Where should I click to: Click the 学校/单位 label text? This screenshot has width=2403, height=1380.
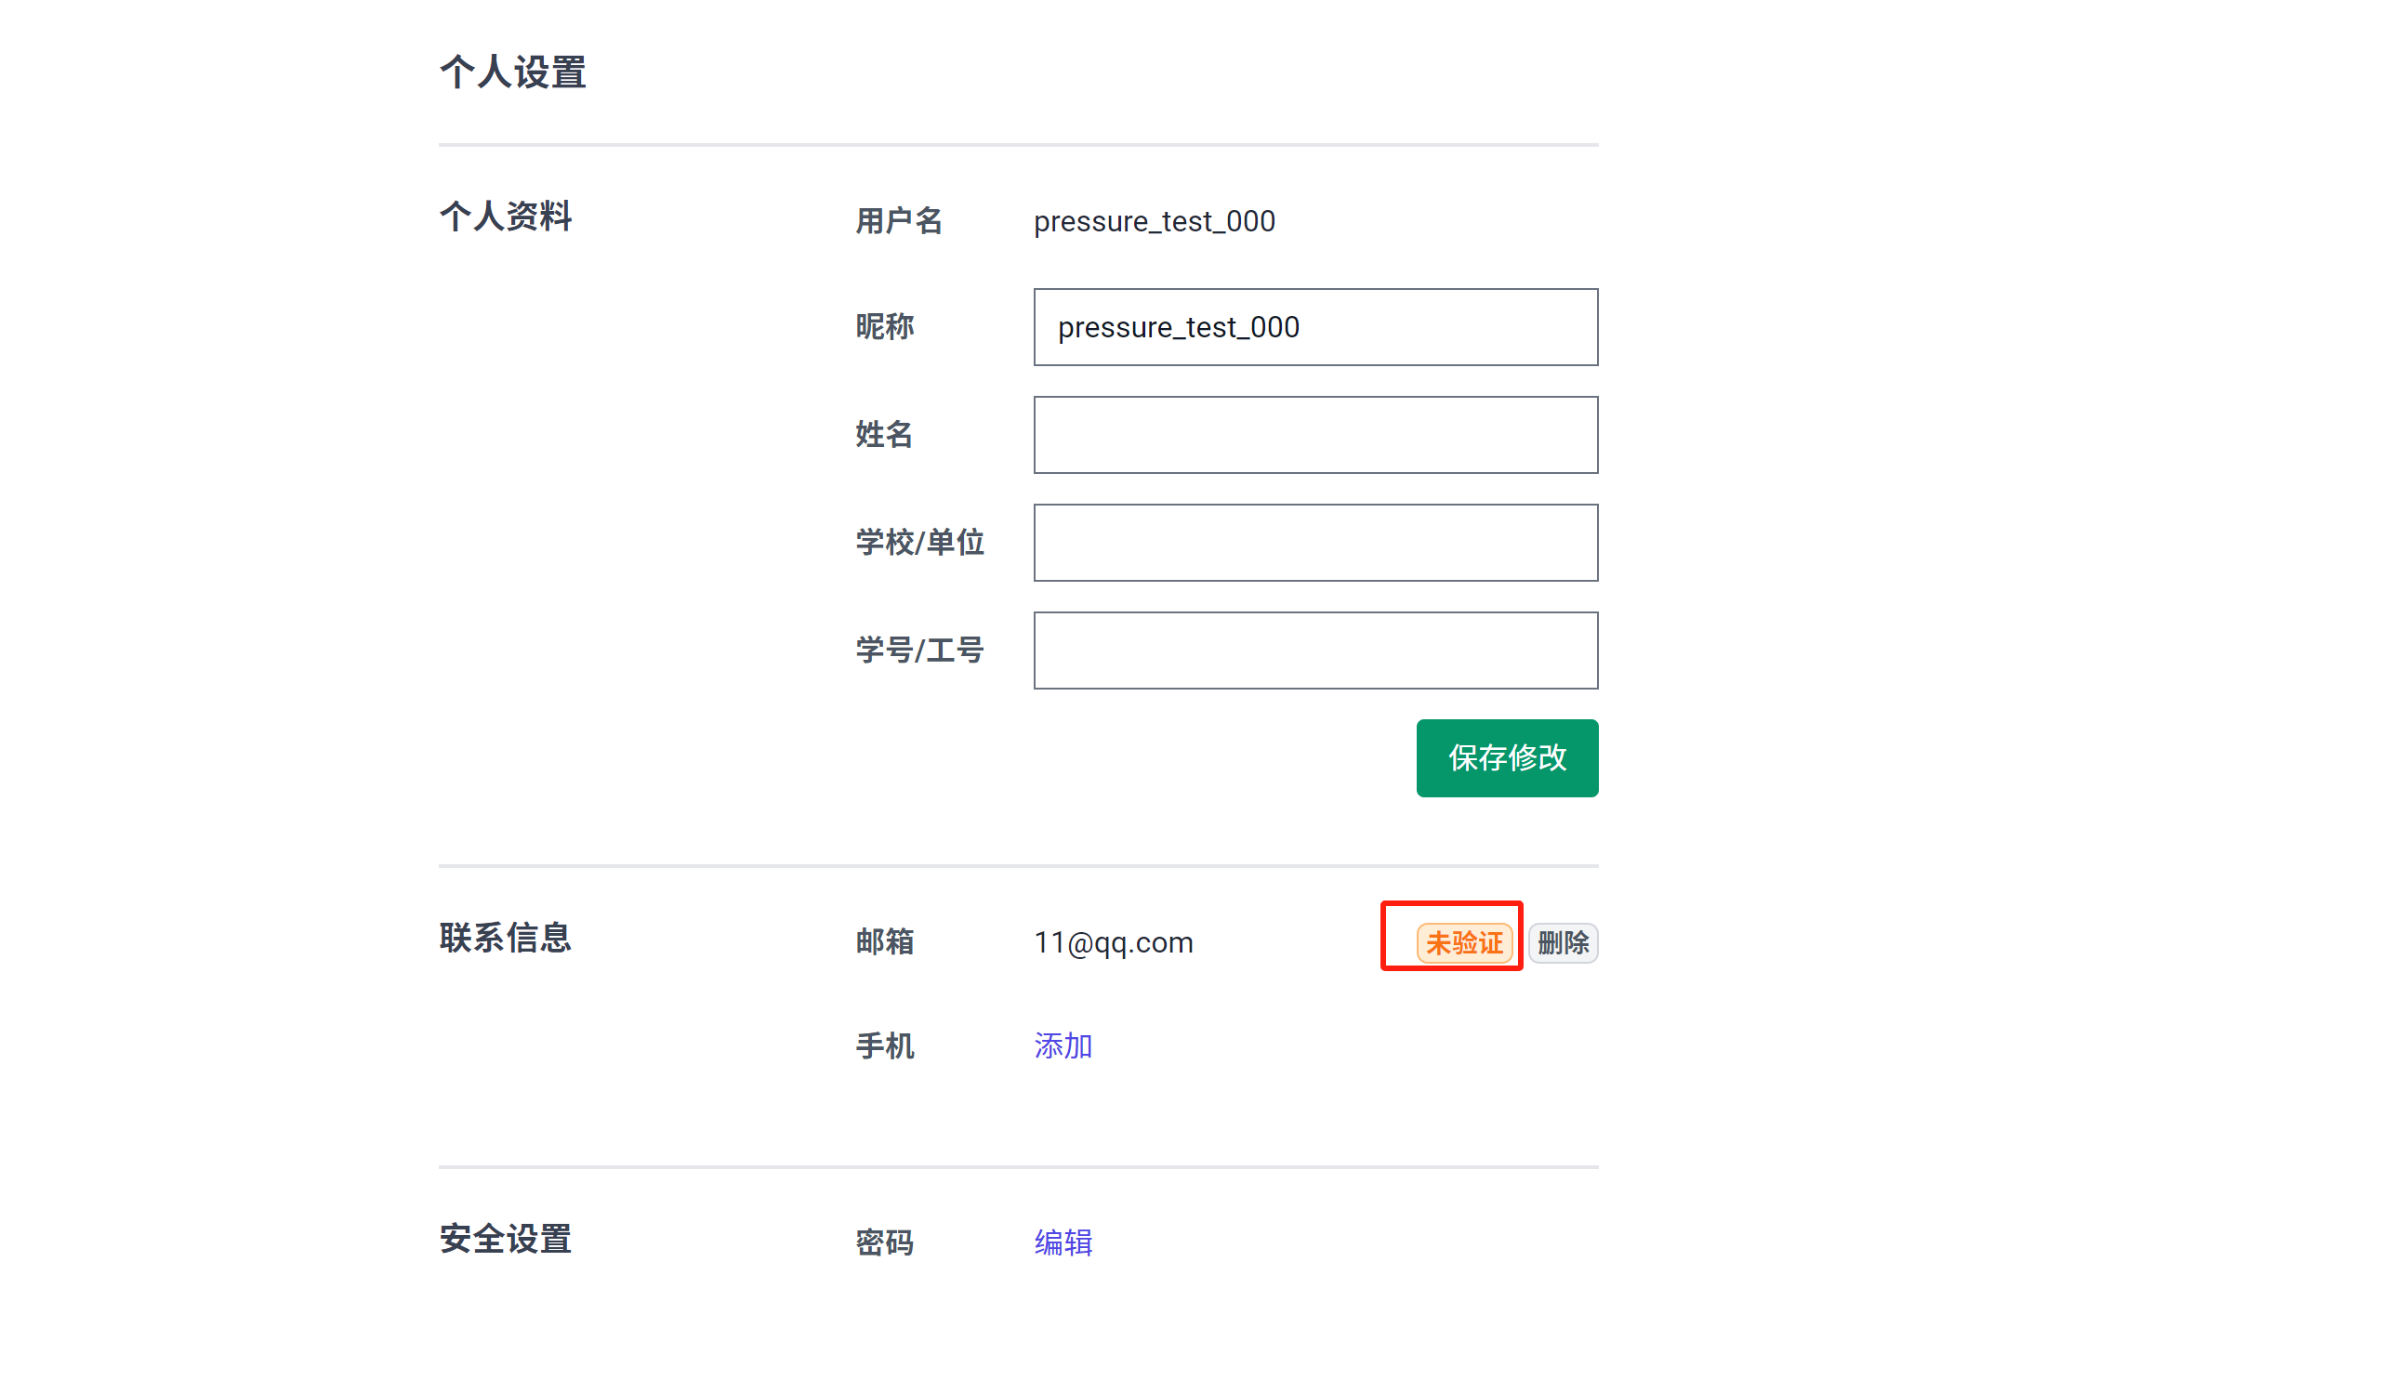click(x=919, y=542)
